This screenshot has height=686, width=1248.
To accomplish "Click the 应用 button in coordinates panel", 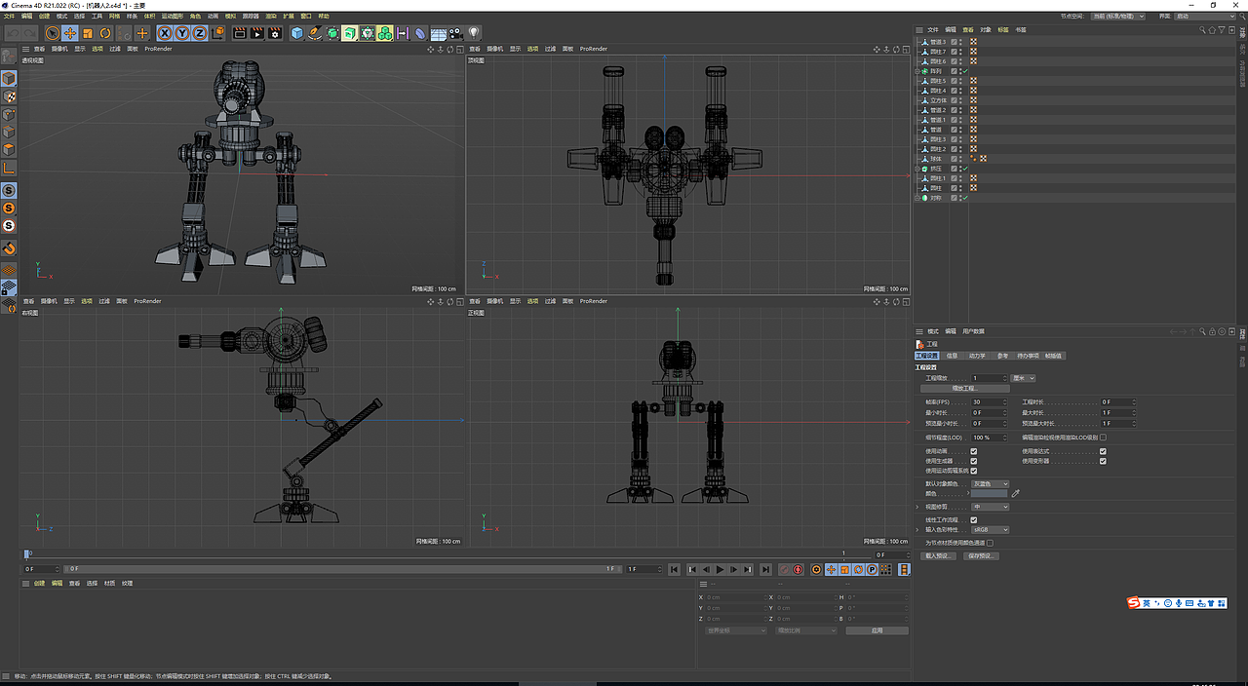I will [x=877, y=630].
